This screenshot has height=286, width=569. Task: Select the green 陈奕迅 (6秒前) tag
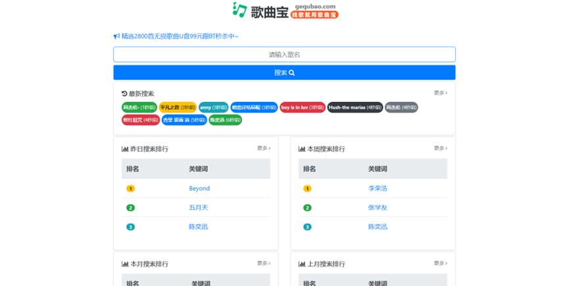click(226, 120)
